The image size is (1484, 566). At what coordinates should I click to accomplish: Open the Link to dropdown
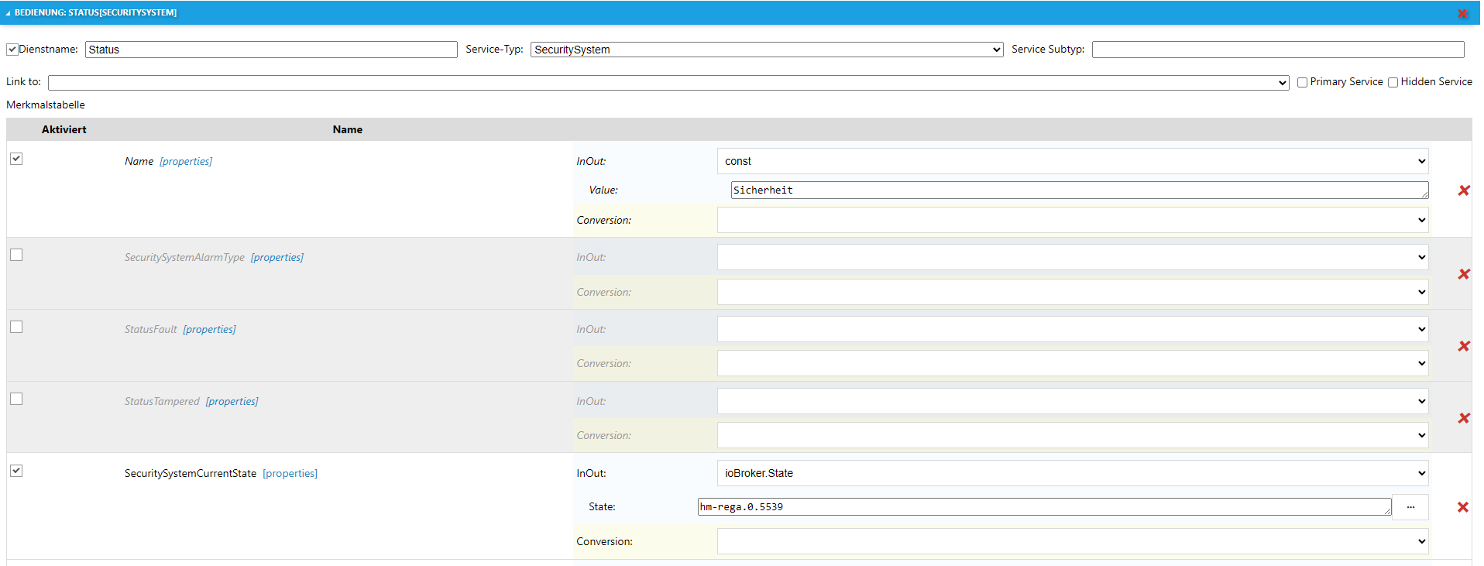[x=668, y=83]
